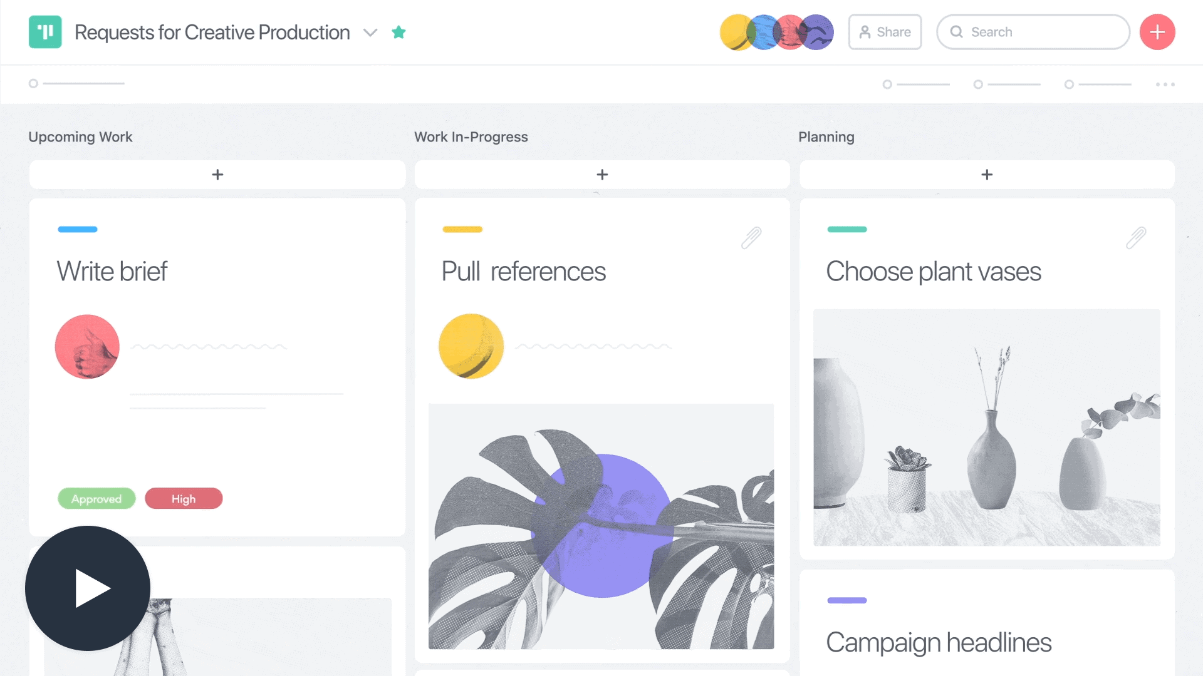
Task: Click the orange plus create button
Action: point(1157,32)
